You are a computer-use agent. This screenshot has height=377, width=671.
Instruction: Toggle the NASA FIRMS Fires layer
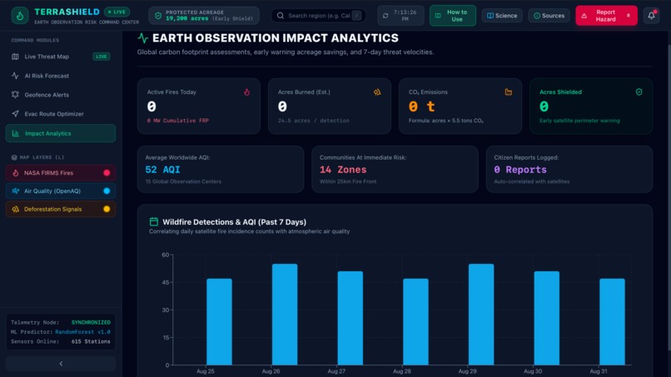pyautogui.click(x=107, y=173)
